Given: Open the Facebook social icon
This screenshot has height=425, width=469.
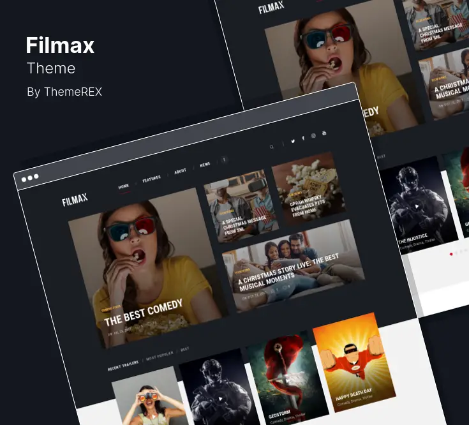Looking at the screenshot, I should (x=303, y=138).
